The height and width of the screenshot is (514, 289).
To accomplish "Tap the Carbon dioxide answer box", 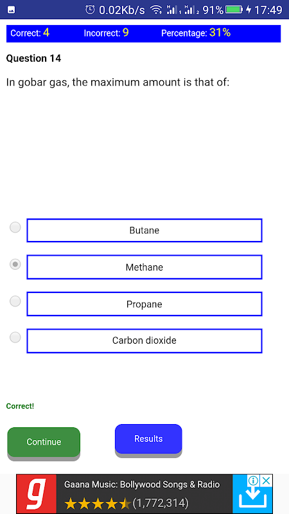I will [x=144, y=341].
